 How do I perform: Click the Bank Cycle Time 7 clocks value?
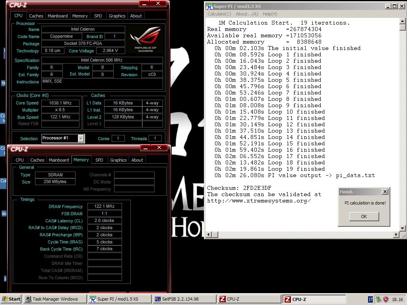105,249
